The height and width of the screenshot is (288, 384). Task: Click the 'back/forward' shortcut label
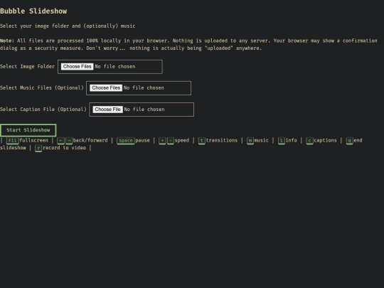tap(90, 140)
